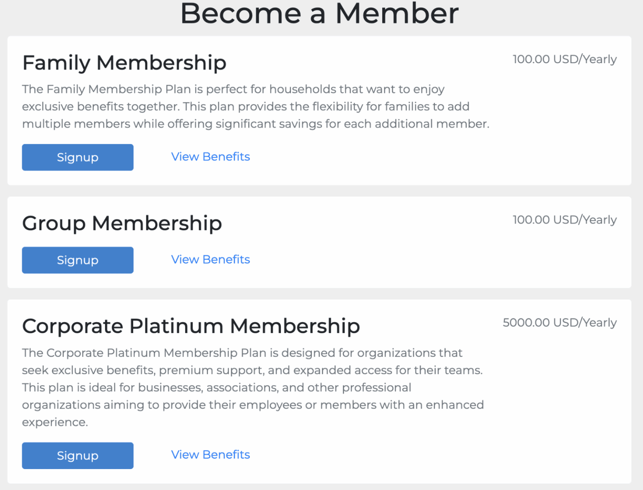Click the Corporate Platinum plan description text
The width and height of the screenshot is (643, 490).
coord(252,387)
